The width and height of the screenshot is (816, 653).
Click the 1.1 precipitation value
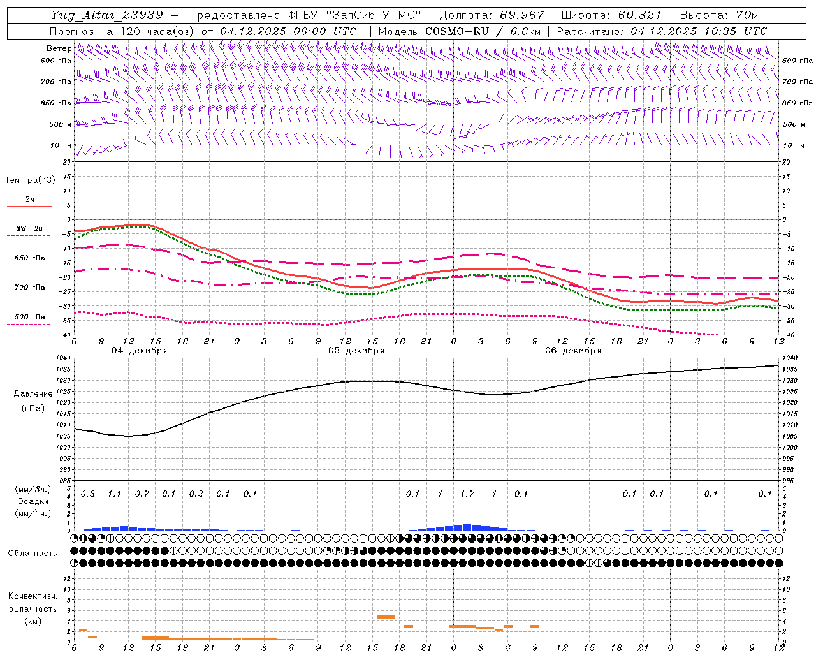pos(115,494)
